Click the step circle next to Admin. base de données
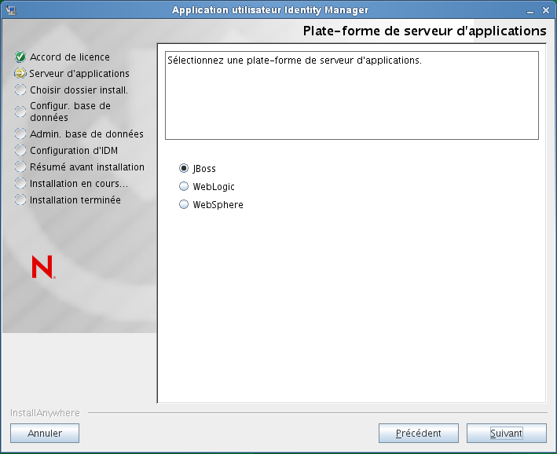Viewport: 557px width, 454px height. coord(20,134)
